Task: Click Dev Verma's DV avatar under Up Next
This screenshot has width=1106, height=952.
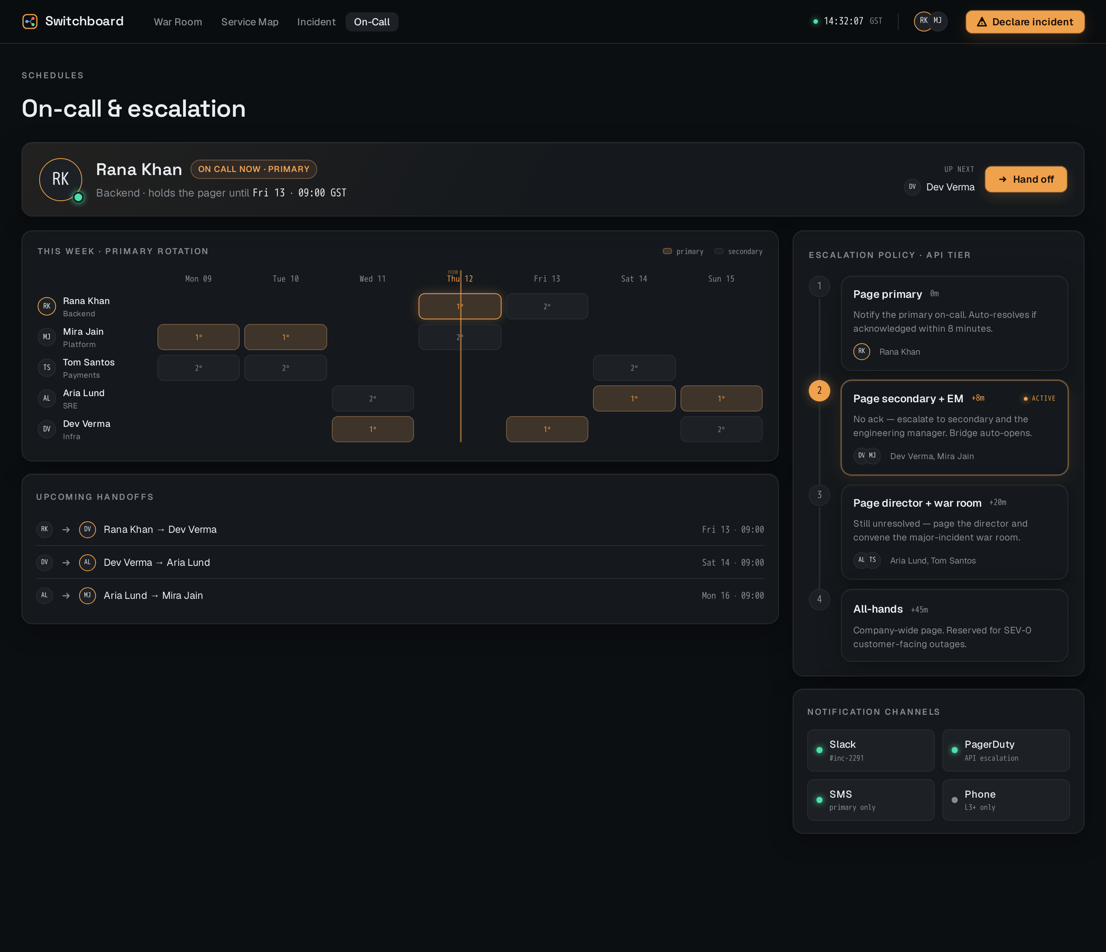Action: [912, 187]
